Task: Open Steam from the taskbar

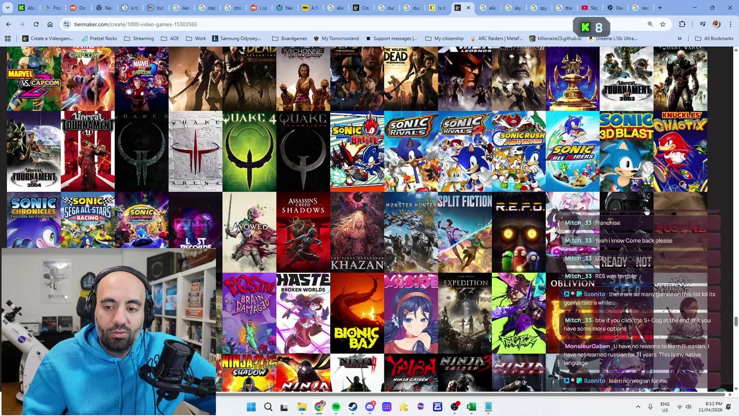Action: (353, 407)
